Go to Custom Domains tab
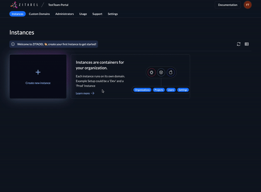261x192 pixels. pos(39,14)
